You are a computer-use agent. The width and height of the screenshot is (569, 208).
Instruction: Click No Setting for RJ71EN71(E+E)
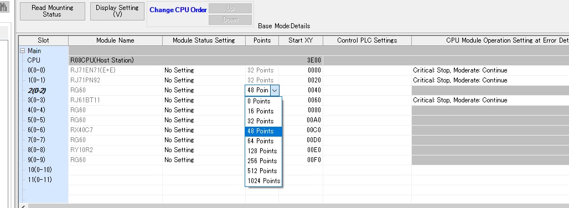(x=204, y=70)
